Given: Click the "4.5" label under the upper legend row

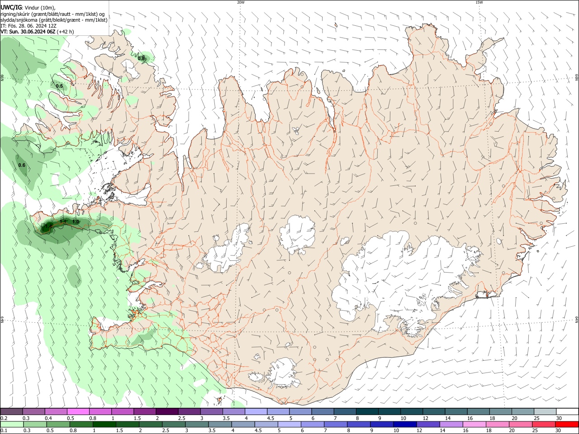Looking at the screenshot, I should pos(271,418).
